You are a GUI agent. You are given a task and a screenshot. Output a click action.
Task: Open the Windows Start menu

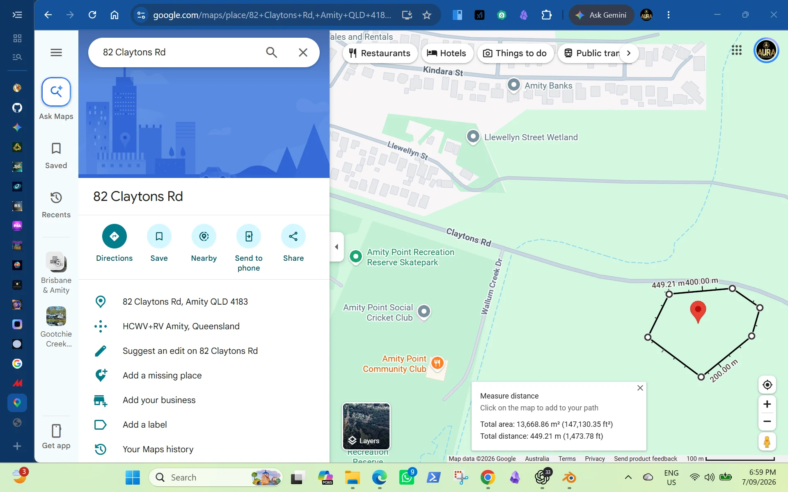(x=133, y=477)
